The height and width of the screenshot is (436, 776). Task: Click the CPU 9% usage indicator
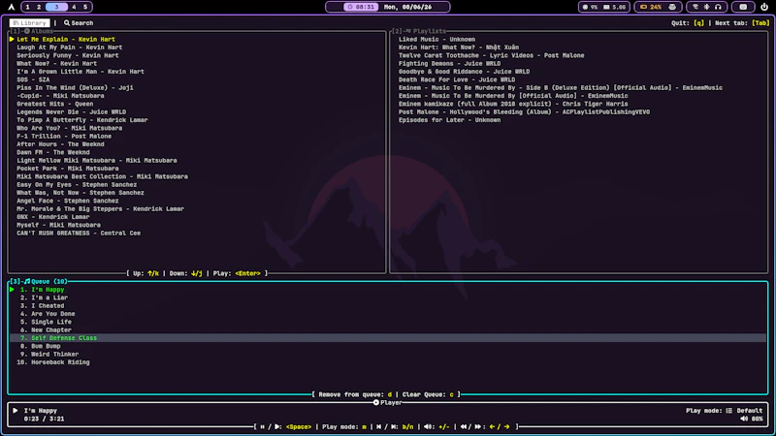point(590,7)
